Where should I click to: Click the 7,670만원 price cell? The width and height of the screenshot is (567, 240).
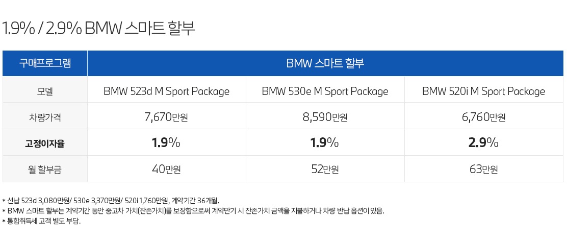pyautogui.click(x=167, y=117)
